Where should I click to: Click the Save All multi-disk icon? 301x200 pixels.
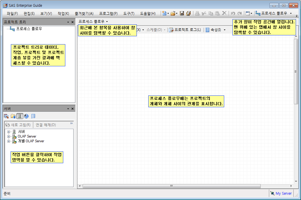tap(188, 13)
